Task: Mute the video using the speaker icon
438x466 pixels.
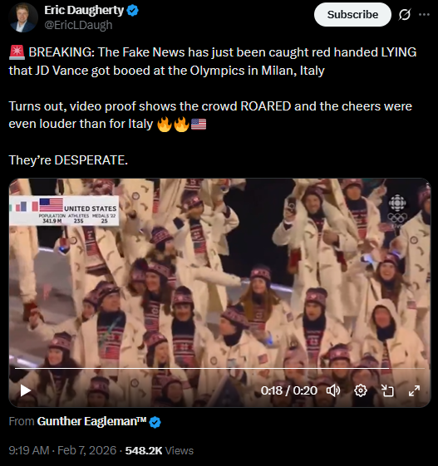Action: (333, 390)
